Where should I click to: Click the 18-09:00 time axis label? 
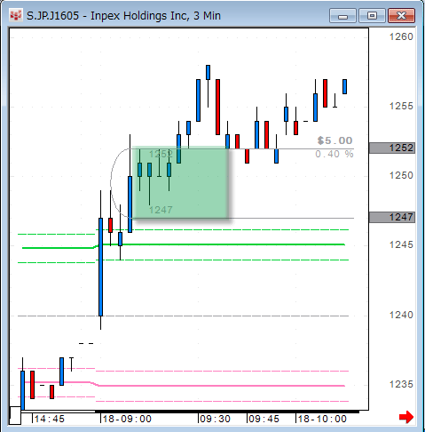click(127, 419)
